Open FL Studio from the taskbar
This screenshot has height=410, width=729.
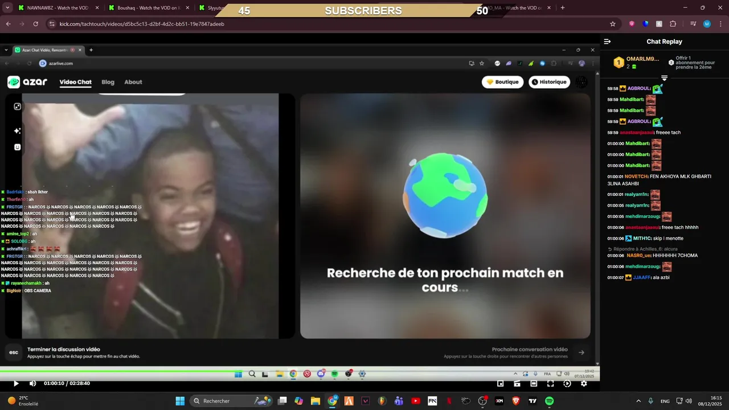point(382,401)
